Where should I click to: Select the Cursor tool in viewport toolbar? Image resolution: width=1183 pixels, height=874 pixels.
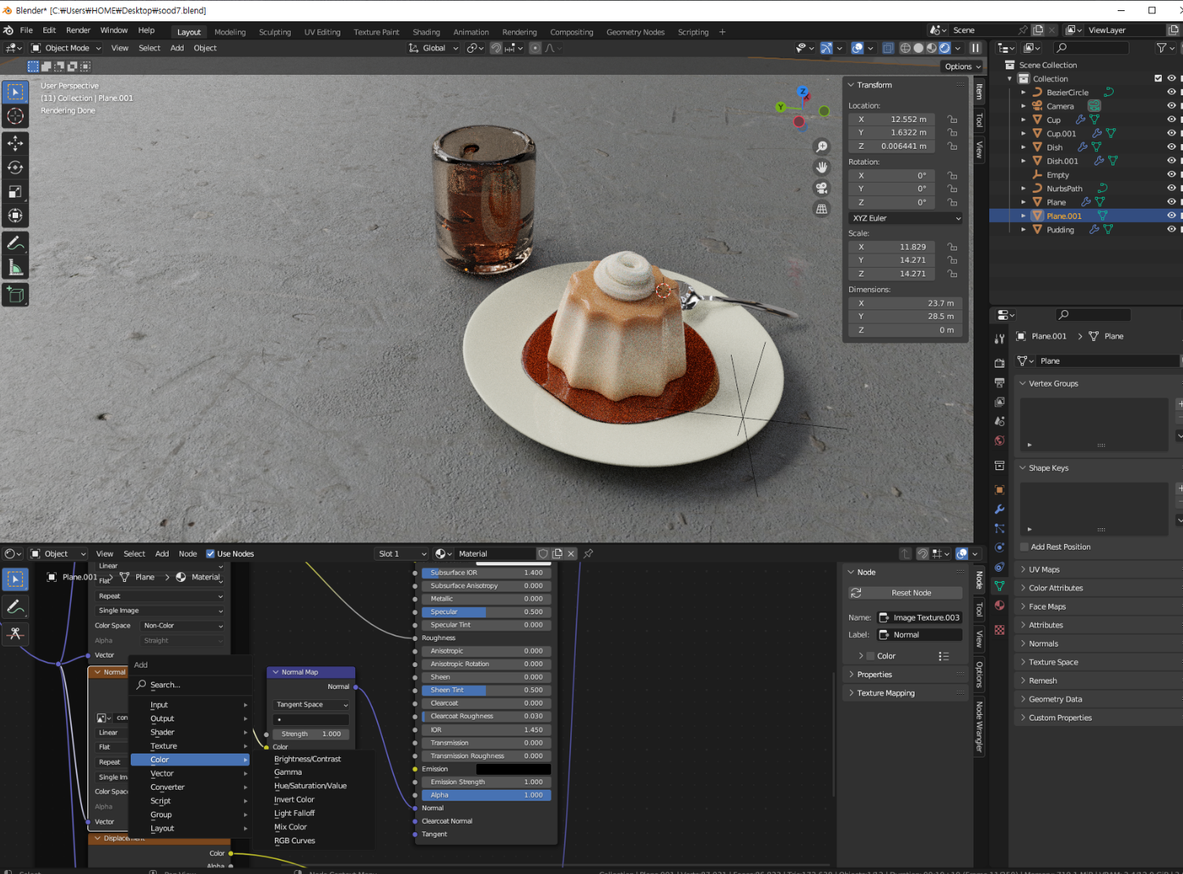point(15,117)
